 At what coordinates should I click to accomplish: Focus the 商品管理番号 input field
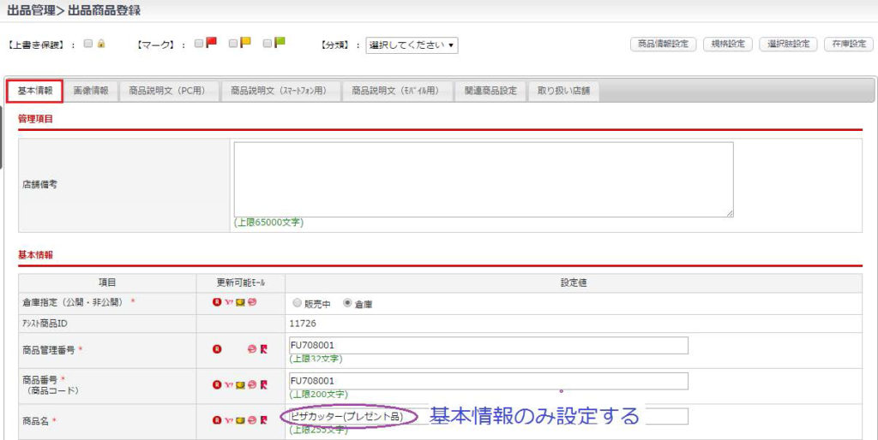488,345
